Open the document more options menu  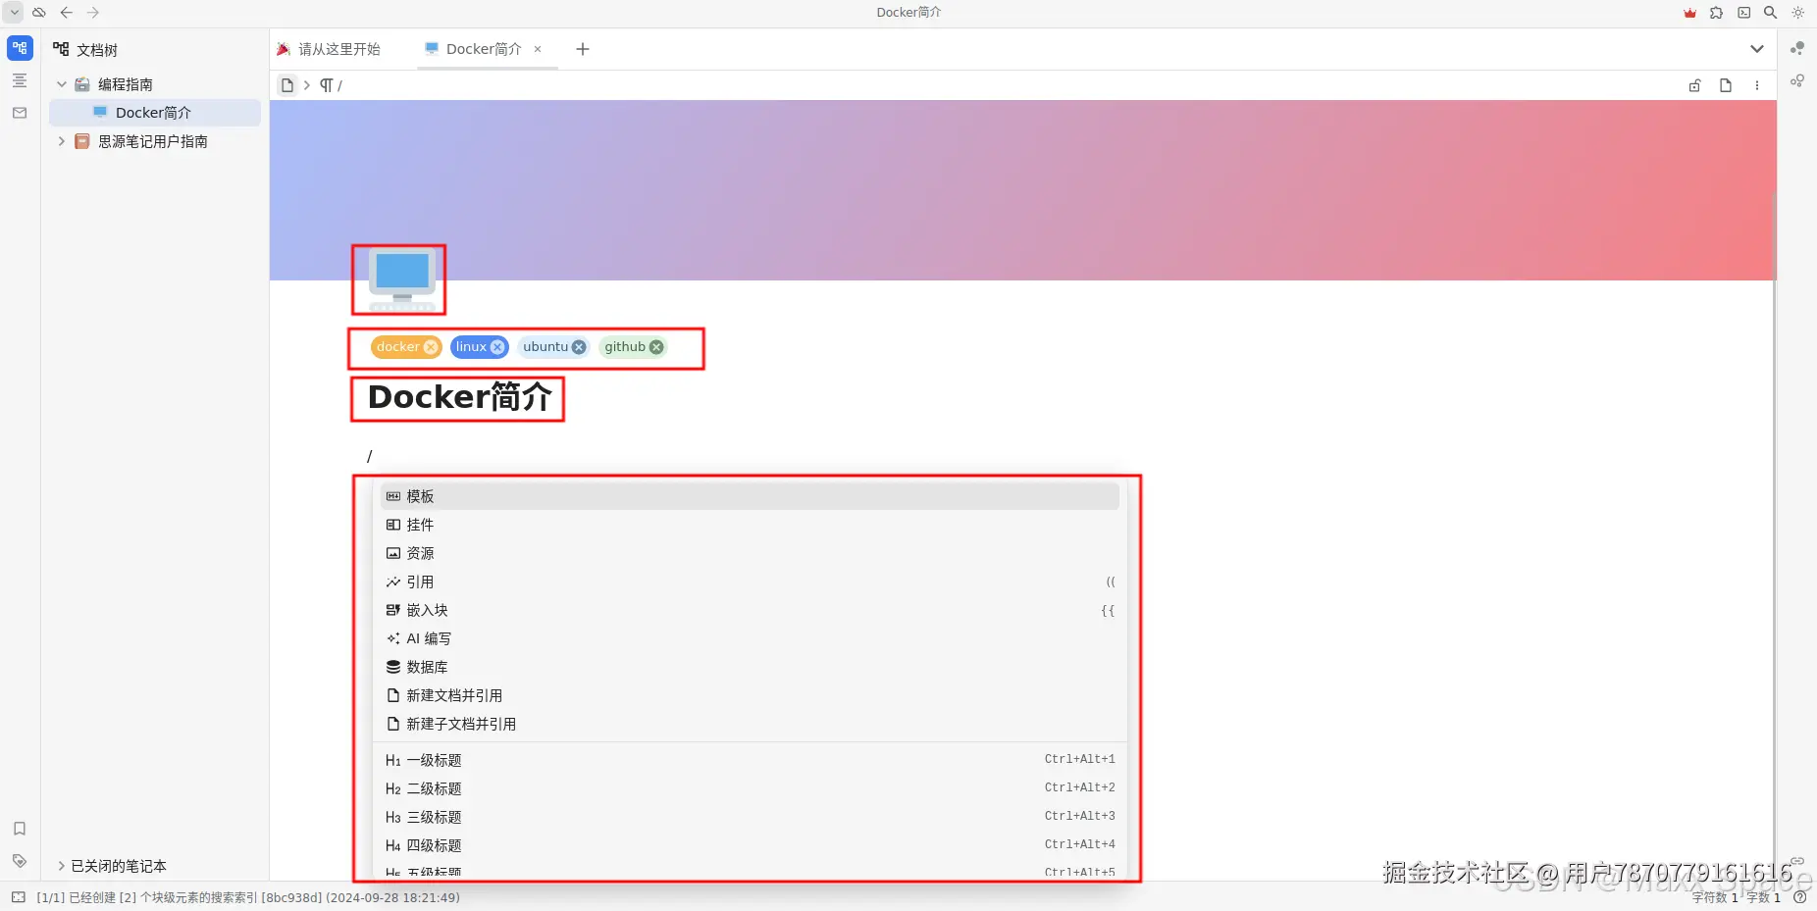tap(1757, 85)
